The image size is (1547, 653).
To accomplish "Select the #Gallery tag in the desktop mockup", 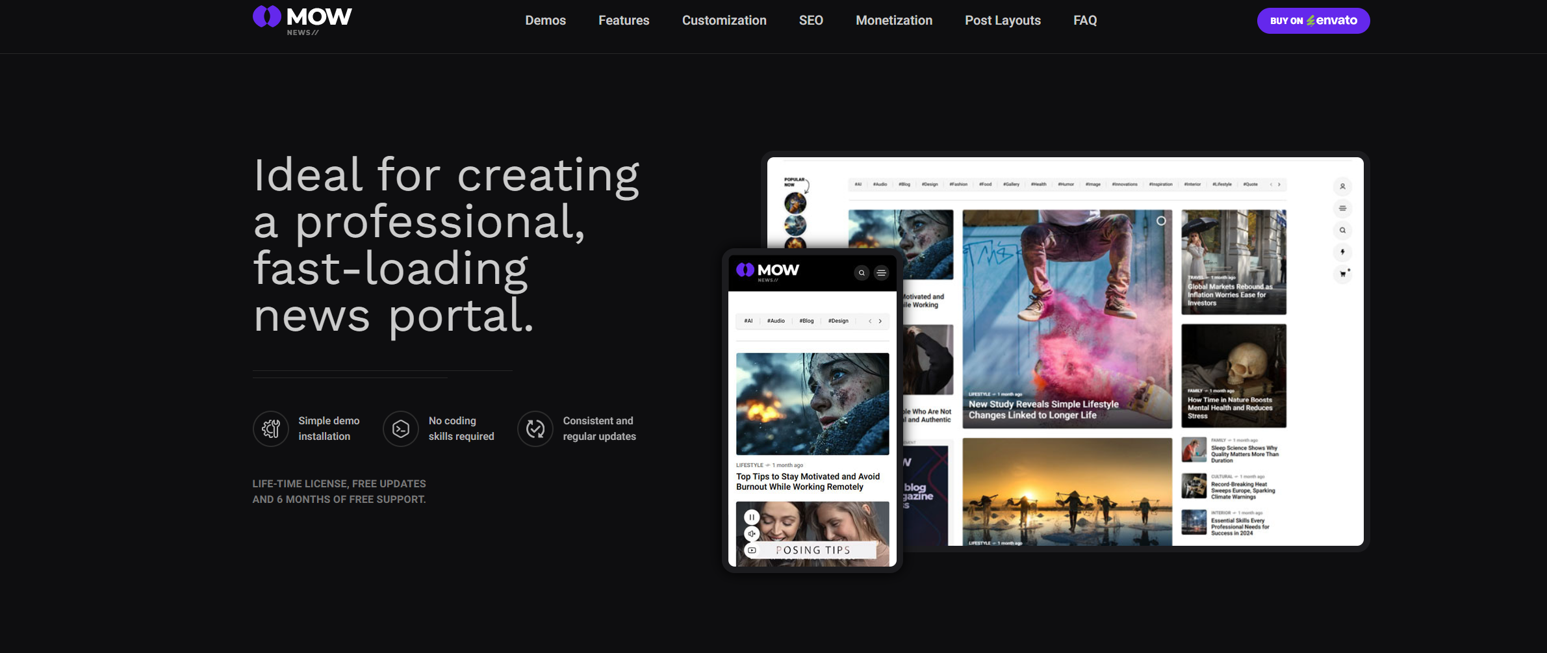I will click(x=1011, y=185).
